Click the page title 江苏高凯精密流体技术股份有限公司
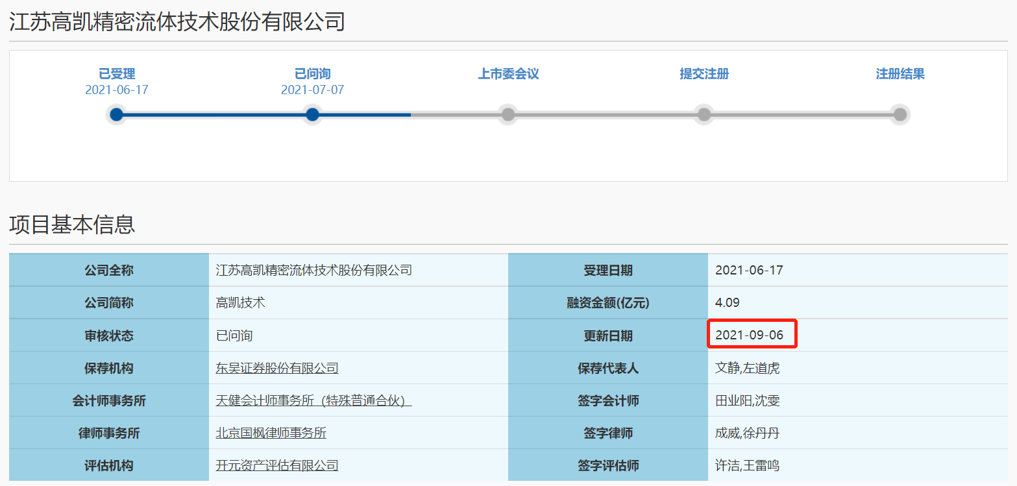 [177, 23]
